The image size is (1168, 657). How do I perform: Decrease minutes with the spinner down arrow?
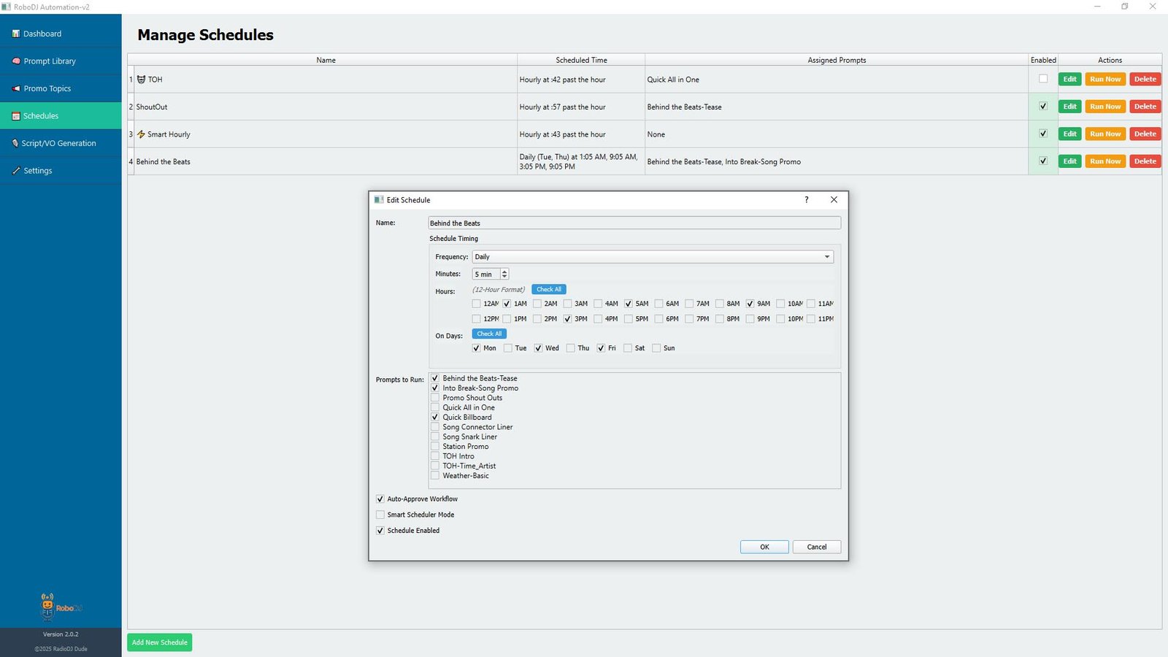(504, 277)
